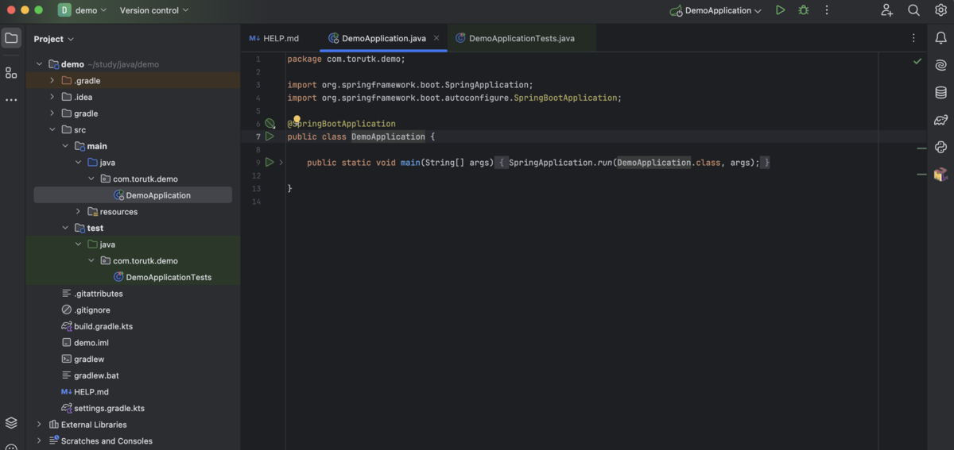
Task: Open Code With Me add-user icon
Action: click(887, 10)
